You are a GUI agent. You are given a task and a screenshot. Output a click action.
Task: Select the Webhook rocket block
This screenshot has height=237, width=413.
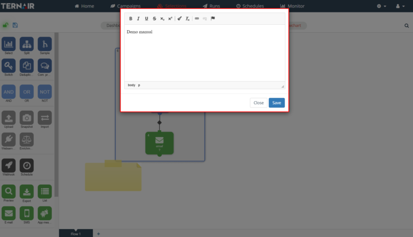[9, 166]
